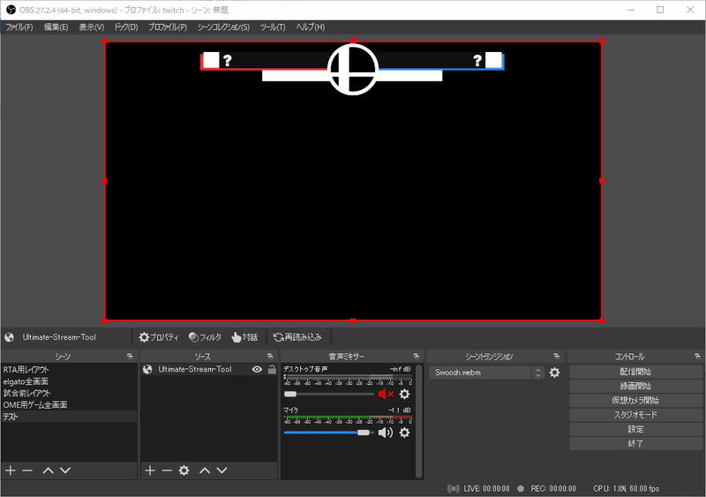Screen dimensions: 706x497
Task: Open the シーンコレクション(S) menu
Action: point(223,27)
